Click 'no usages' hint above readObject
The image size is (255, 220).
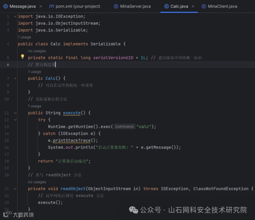coord(37,182)
